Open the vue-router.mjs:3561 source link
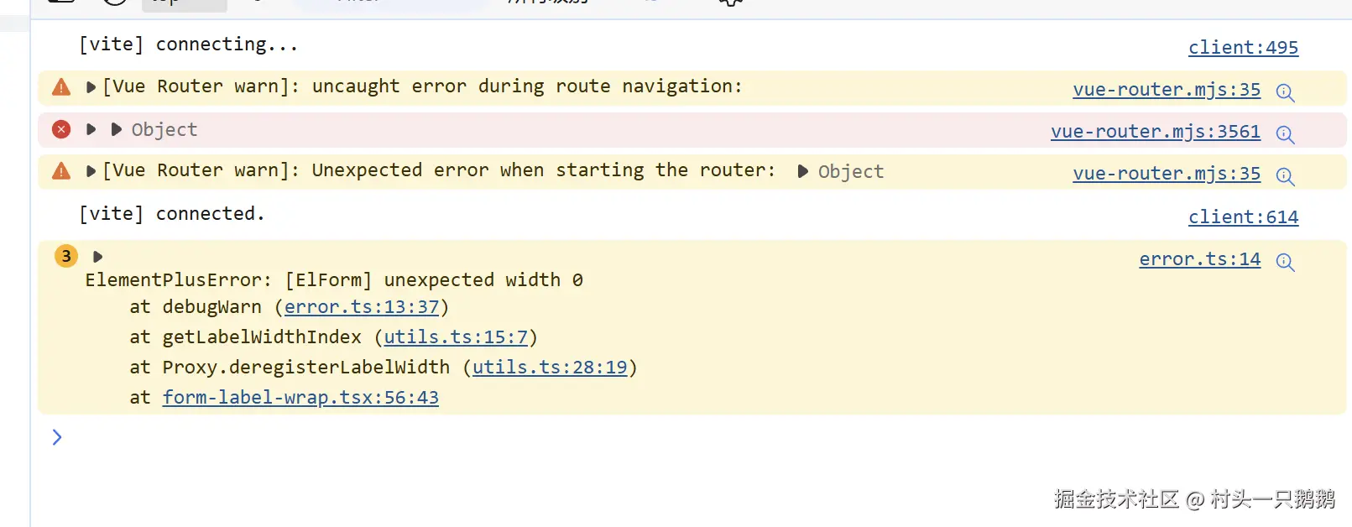 [x=1155, y=132]
